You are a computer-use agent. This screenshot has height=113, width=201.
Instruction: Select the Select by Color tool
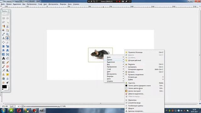pos(3,26)
